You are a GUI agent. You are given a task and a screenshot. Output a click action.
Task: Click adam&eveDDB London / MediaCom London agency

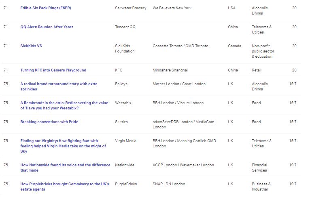click(x=183, y=124)
